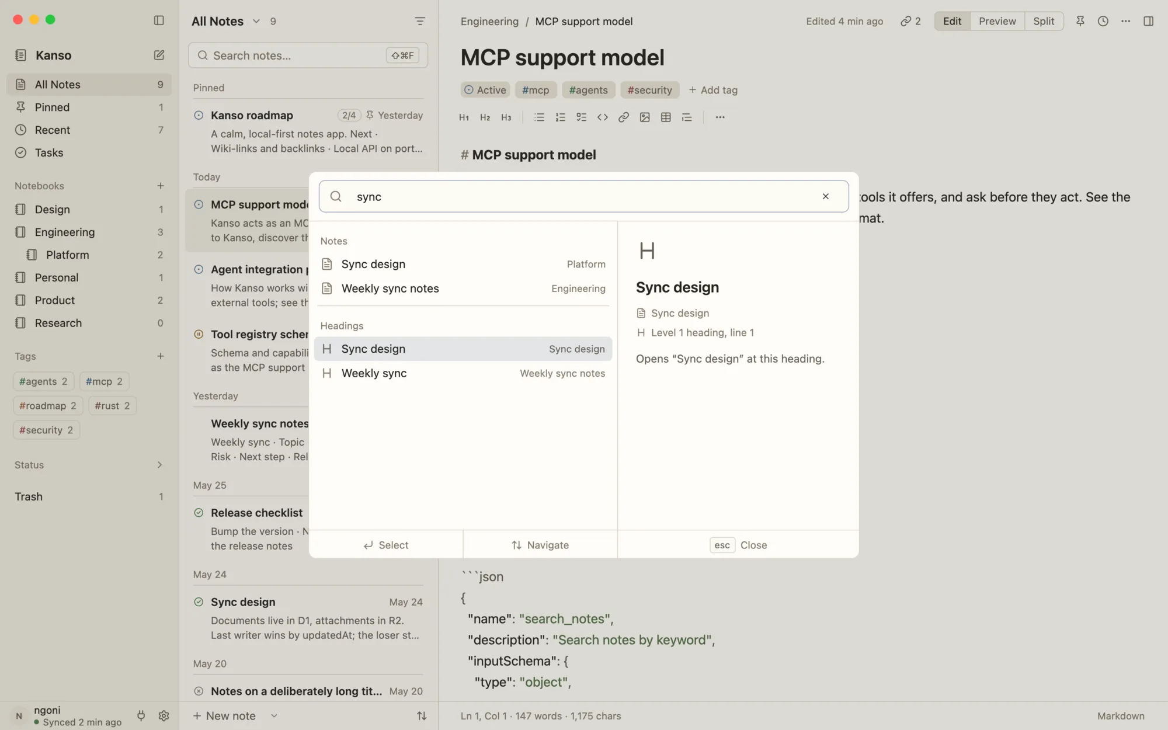Toggle the Sync design note status circle
This screenshot has height=730, width=1168.
[x=199, y=602]
